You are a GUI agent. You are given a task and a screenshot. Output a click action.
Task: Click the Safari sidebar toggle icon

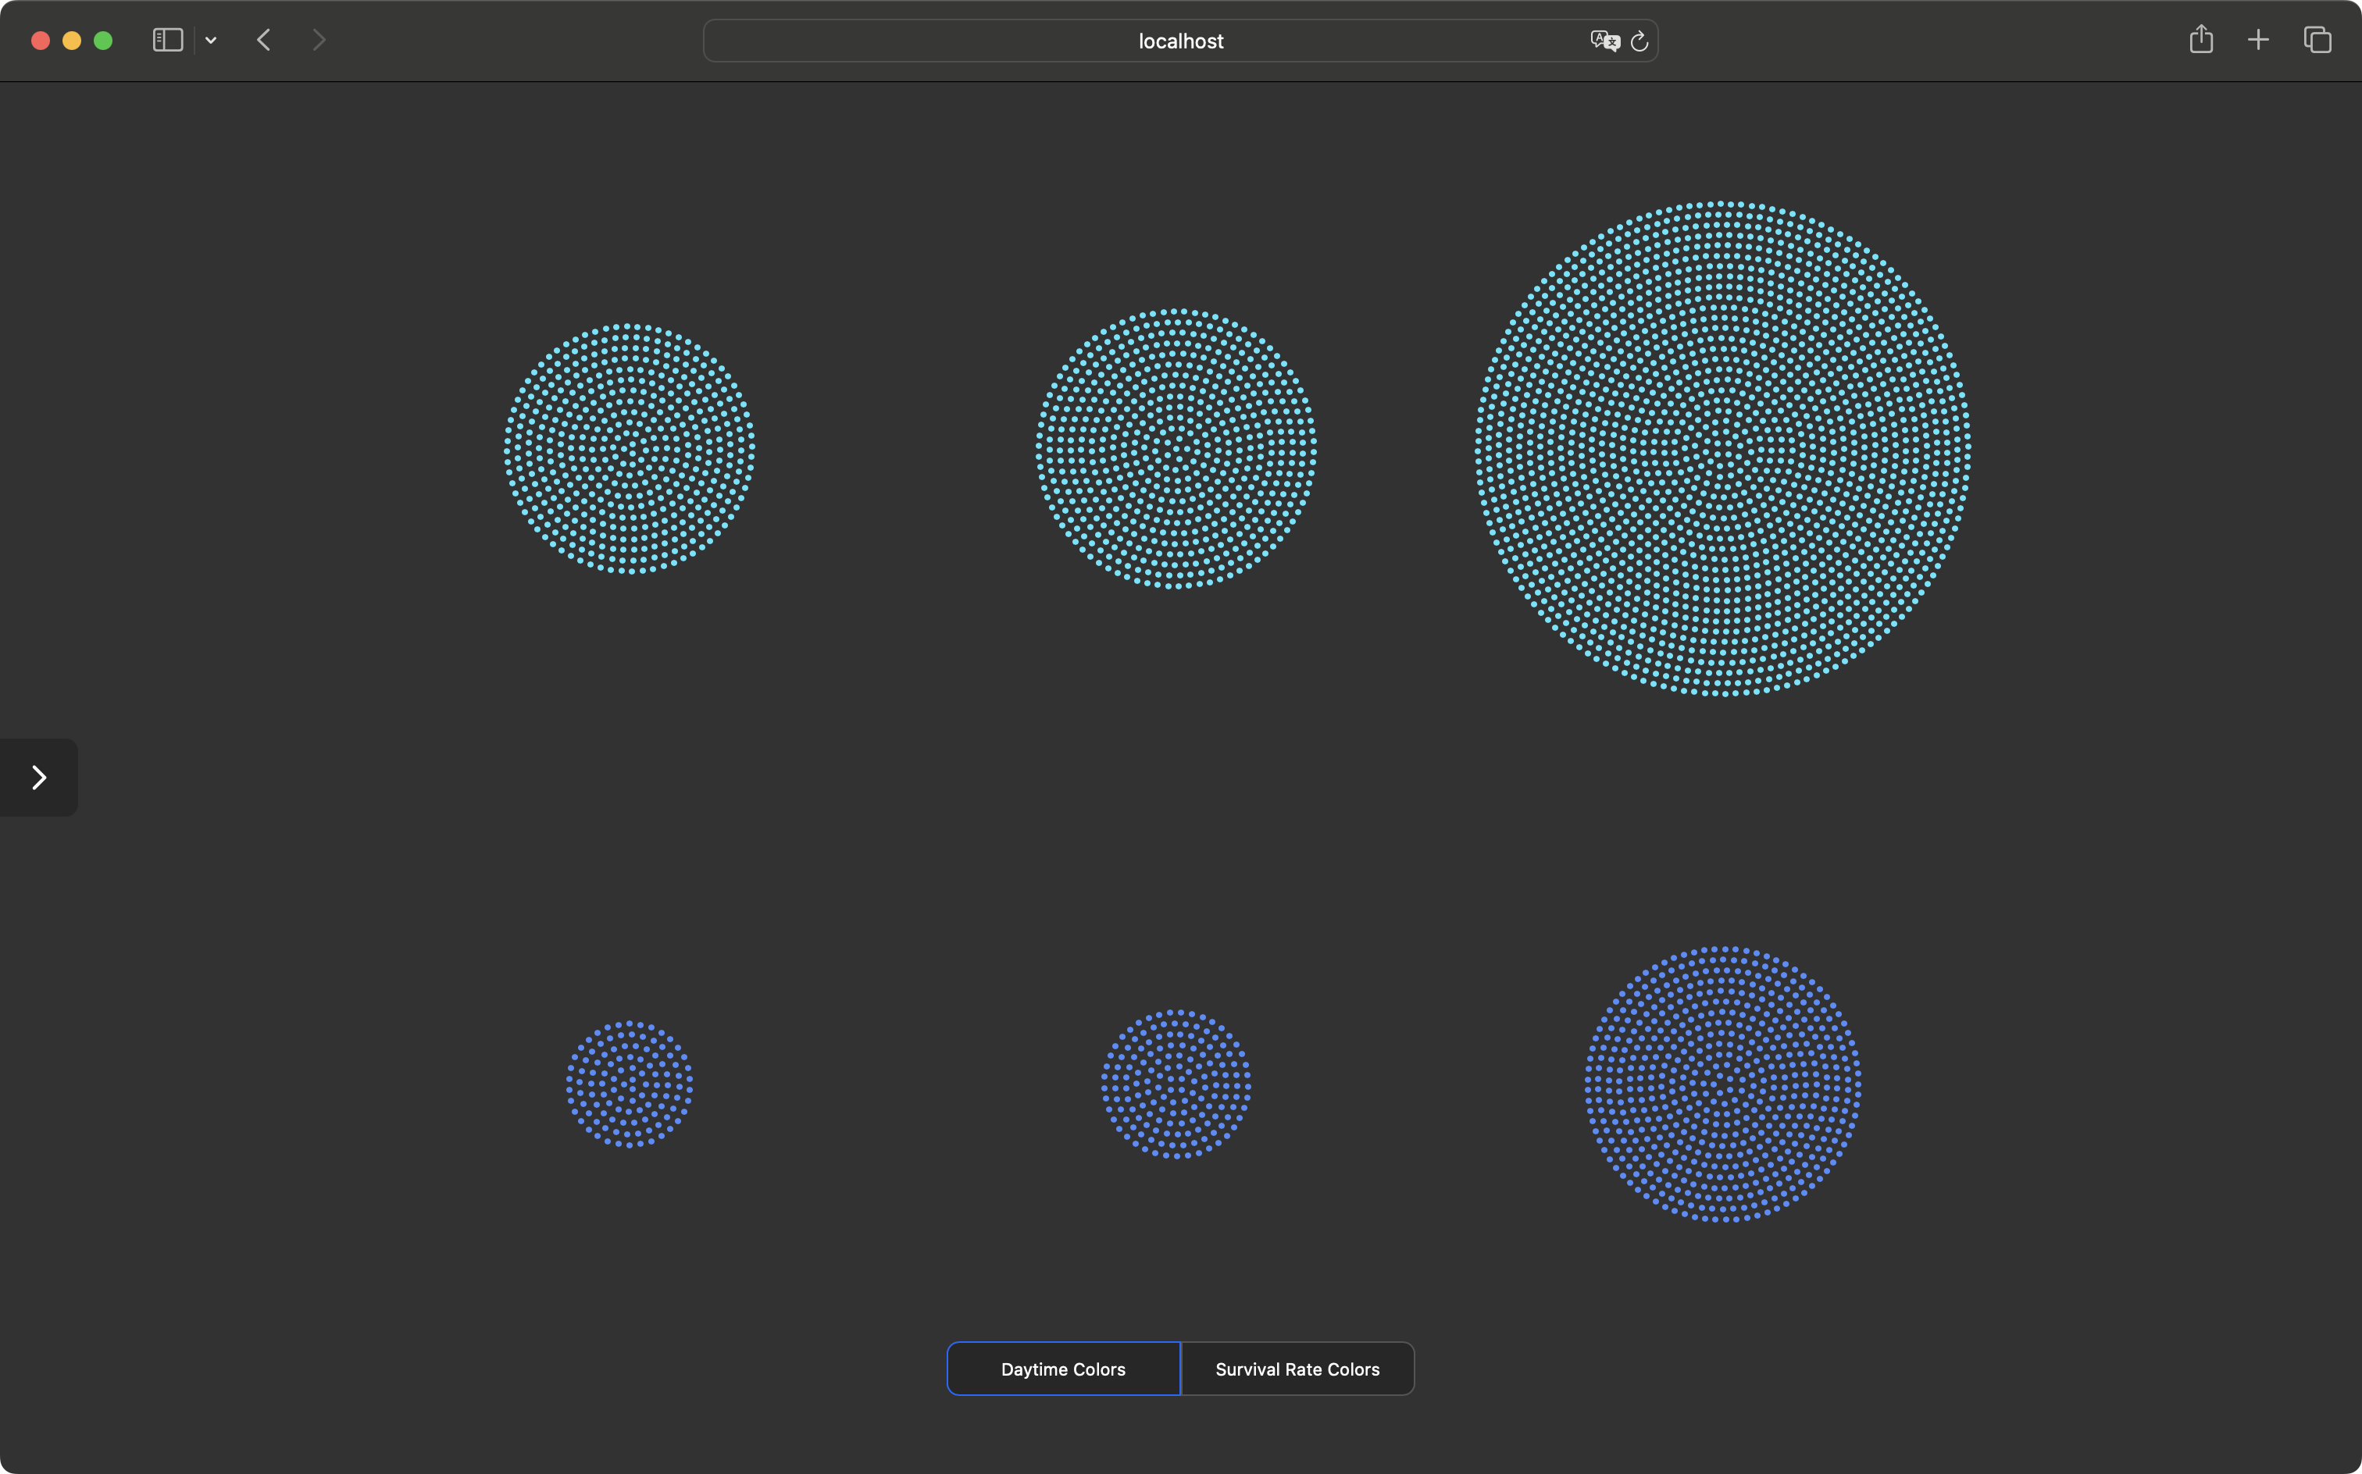pos(168,40)
